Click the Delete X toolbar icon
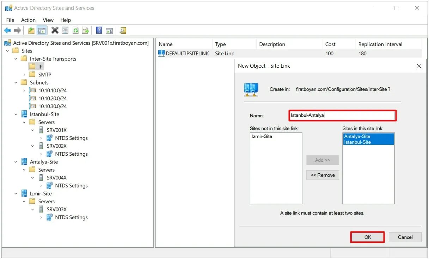 click(x=55, y=31)
